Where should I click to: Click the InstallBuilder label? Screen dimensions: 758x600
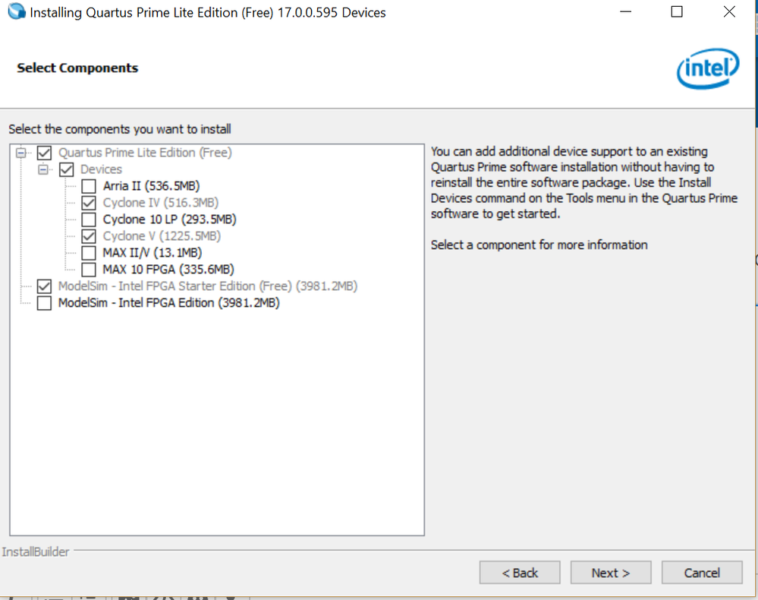(x=36, y=551)
